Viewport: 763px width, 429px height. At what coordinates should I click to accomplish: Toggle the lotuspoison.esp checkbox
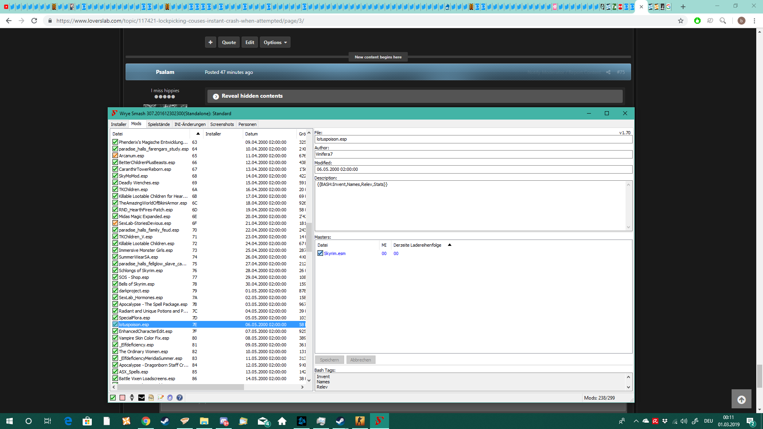tap(115, 325)
